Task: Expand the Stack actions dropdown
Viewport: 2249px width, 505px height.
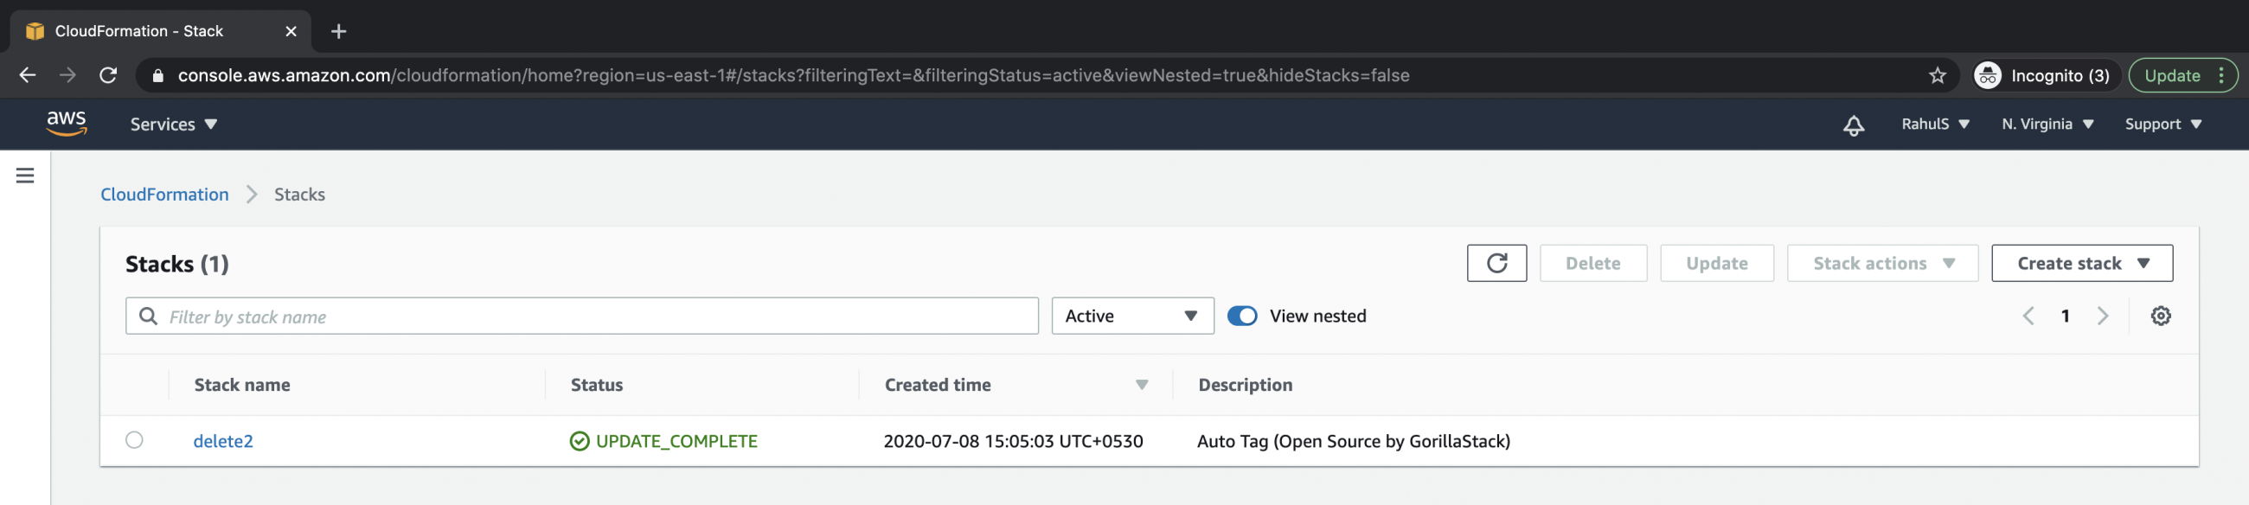Action: 1881,264
